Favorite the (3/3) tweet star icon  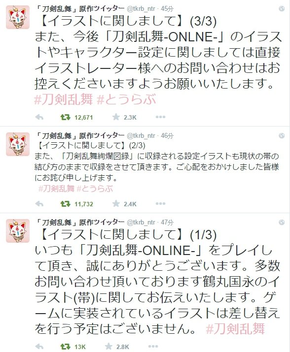click(x=116, y=117)
